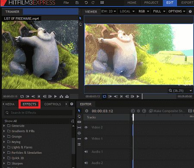Expand the Gradients & Fills folder
Screen dimensions: 194x168
click(4, 131)
